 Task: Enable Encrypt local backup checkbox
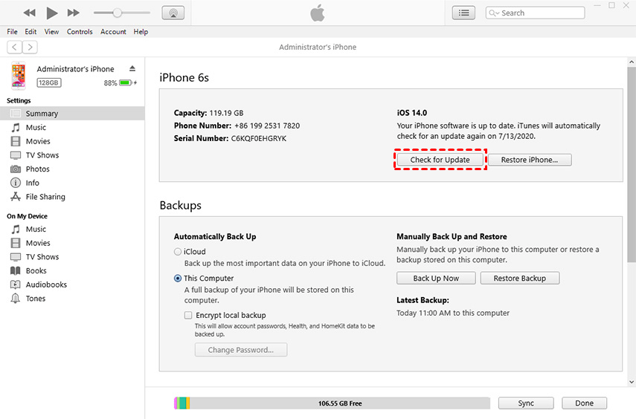[188, 315]
